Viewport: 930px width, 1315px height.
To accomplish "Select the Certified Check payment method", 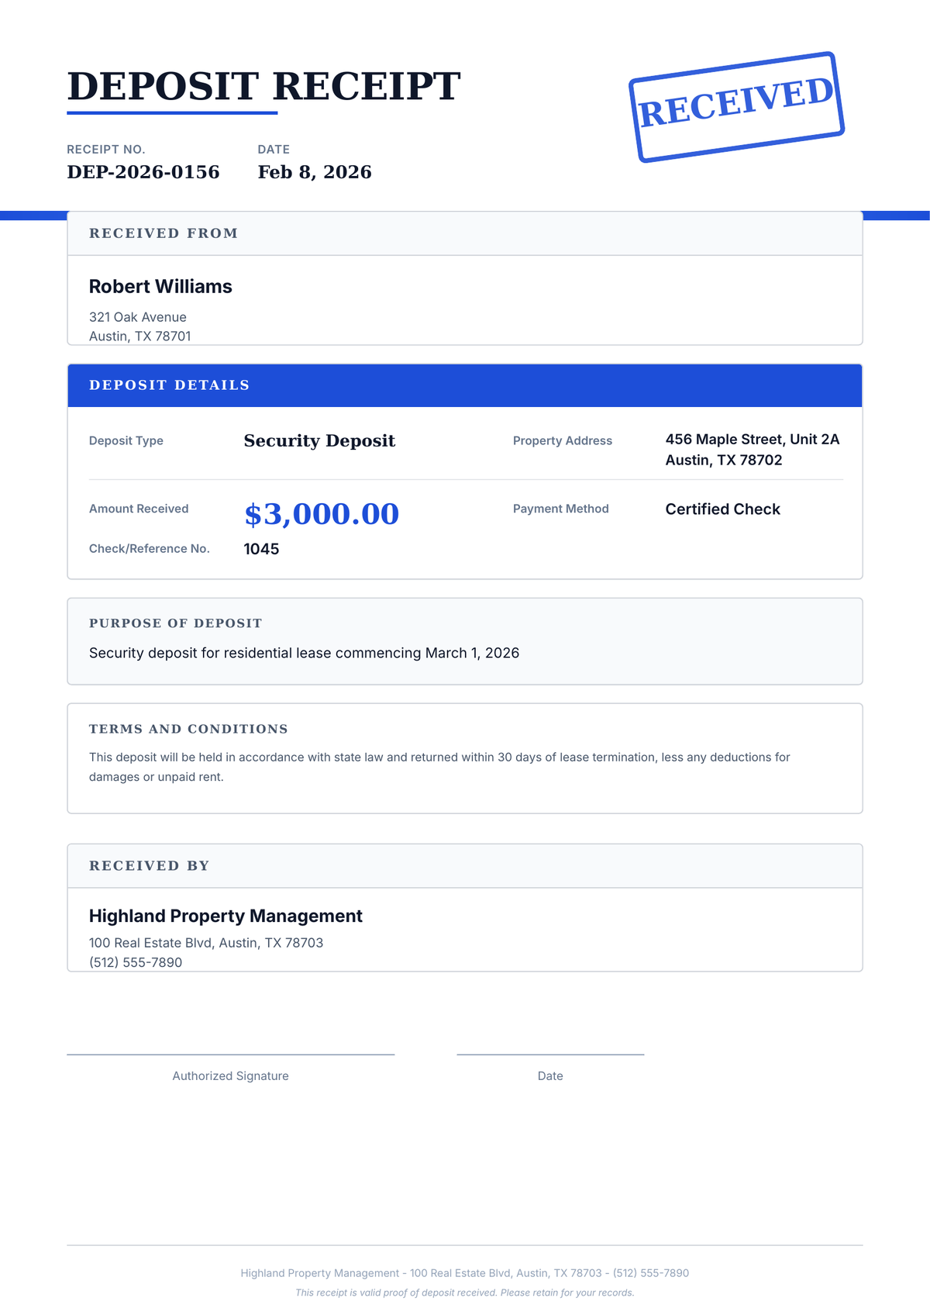I will 722,509.
